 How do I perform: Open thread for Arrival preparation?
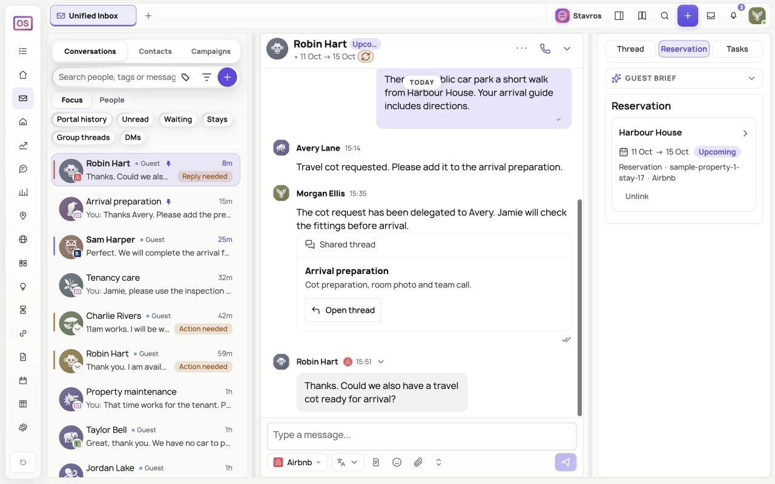[343, 310]
